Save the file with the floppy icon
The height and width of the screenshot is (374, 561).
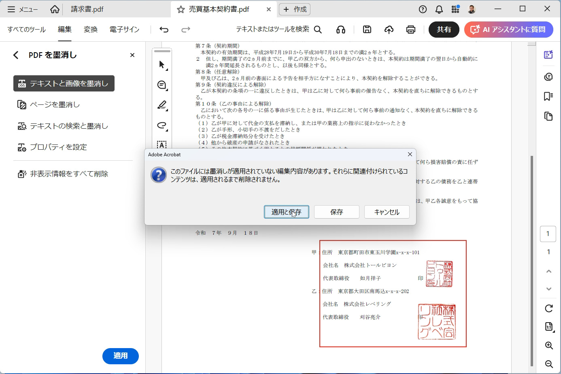(x=367, y=30)
